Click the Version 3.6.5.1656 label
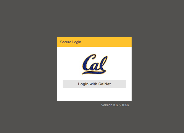Viewport: 184px width, 133px height. [x=115, y=105]
